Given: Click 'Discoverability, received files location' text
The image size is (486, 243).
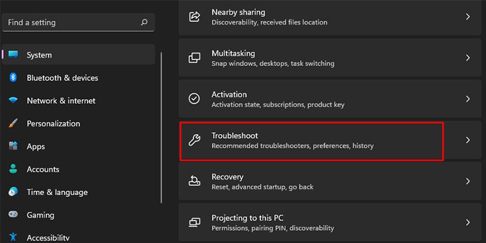Looking at the screenshot, I should point(270,22).
